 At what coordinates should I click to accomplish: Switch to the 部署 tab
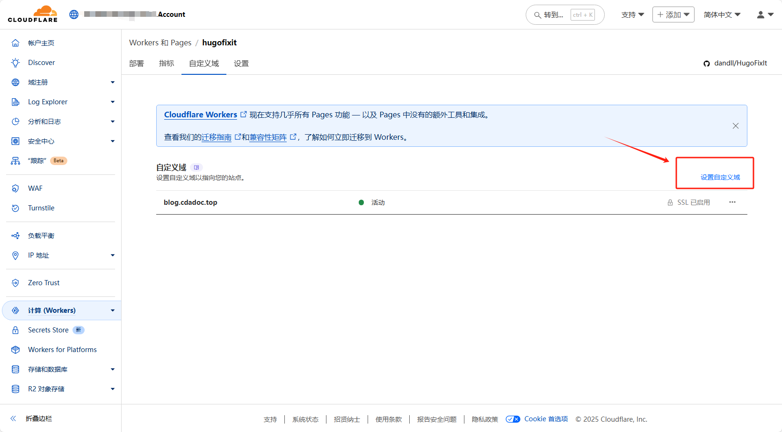pyautogui.click(x=137, y=64)
